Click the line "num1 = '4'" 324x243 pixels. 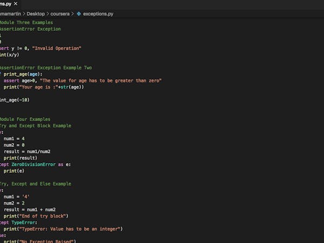(17, 197)
